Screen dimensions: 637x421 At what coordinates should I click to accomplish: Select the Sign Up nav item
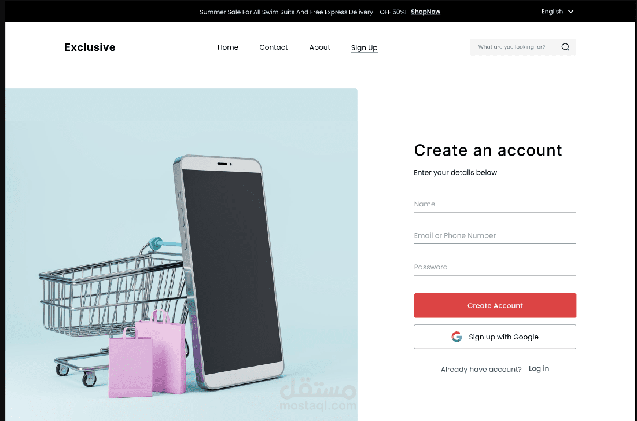click(x=364, y=48)
